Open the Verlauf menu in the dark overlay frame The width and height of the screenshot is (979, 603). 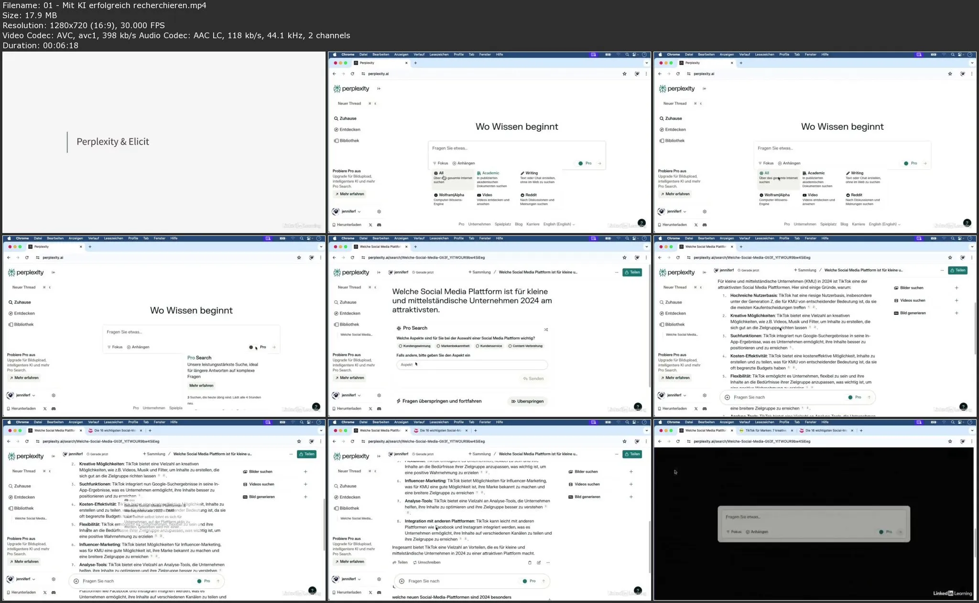744,422
